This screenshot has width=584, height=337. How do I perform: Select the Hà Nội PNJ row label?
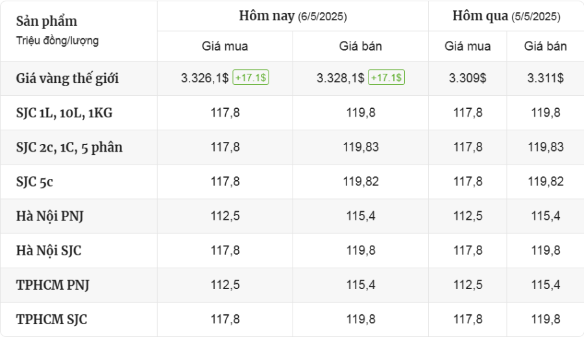(49, 216)
